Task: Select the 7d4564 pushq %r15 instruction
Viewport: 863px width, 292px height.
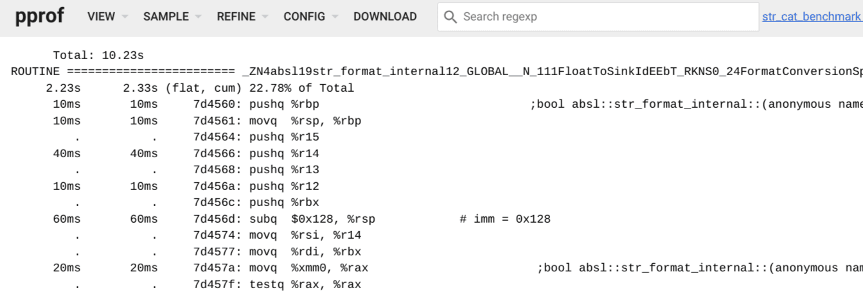Action: 256,137
